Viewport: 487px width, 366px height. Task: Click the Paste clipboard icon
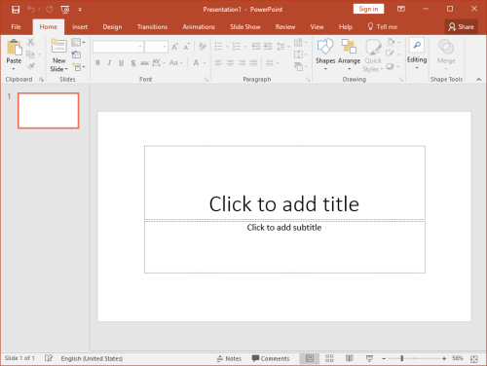point(15,48)
